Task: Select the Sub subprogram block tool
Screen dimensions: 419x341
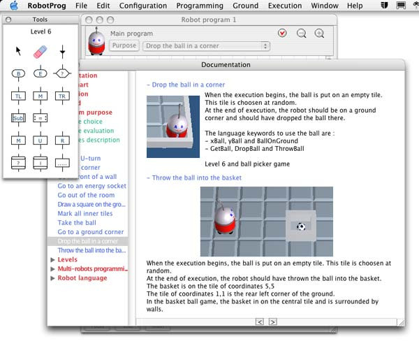Action: pos(19,118)
